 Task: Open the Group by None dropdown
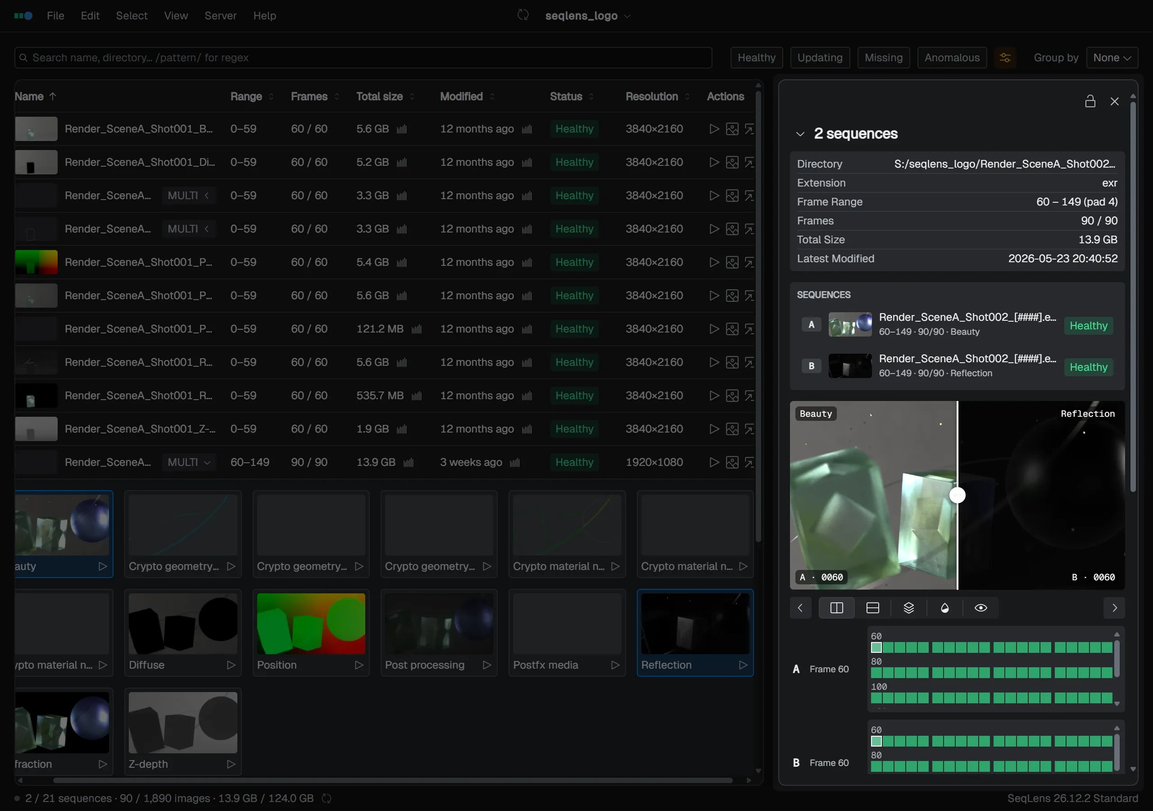tap(1112, 58)
